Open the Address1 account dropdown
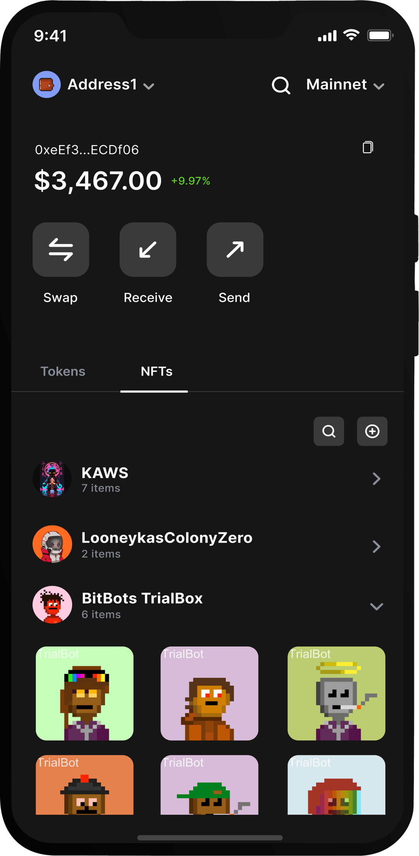419x856 pixels. pos(111,85)
